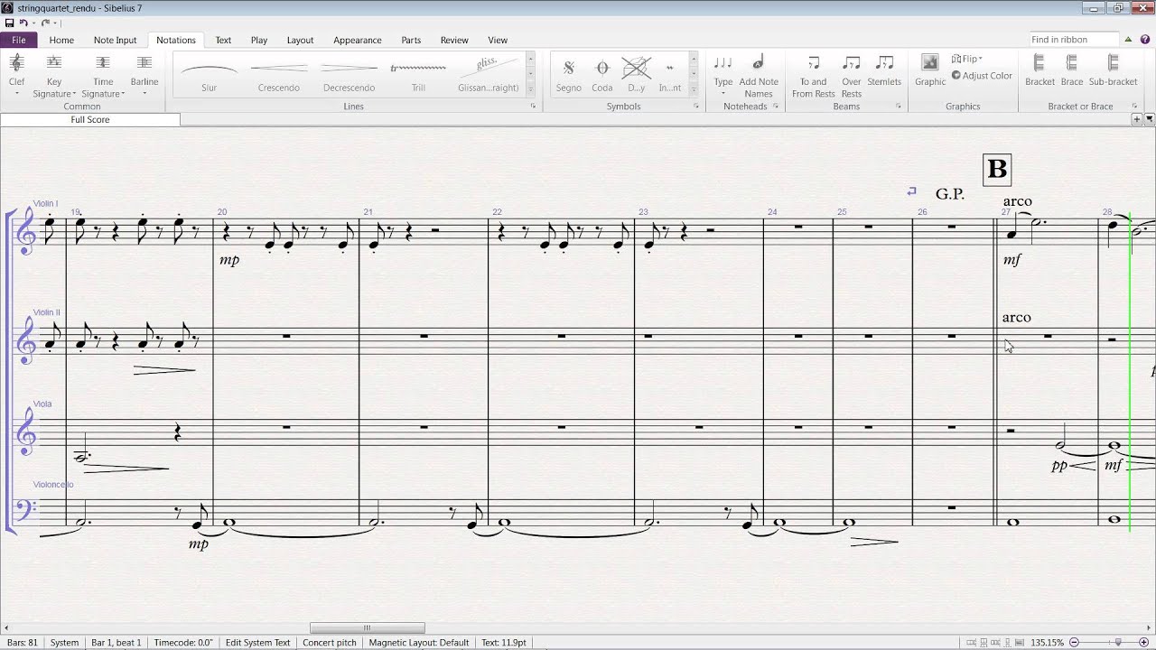
Task: Switch to the Play tab
Action: coord(259,40)
